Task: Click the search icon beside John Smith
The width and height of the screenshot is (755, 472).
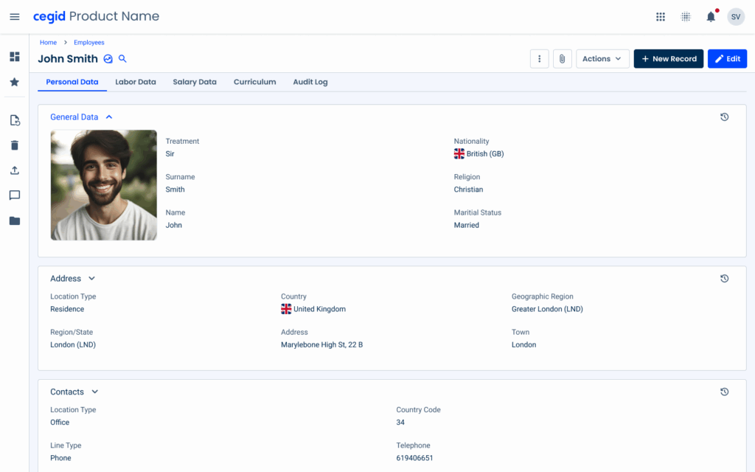Action: click(123, 59)
